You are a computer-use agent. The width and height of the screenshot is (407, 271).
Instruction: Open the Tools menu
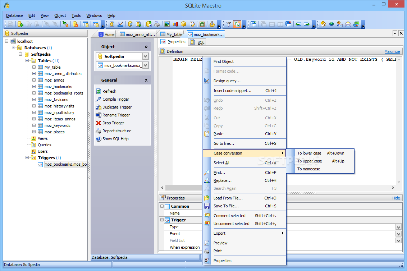click(x=76, y=15)
